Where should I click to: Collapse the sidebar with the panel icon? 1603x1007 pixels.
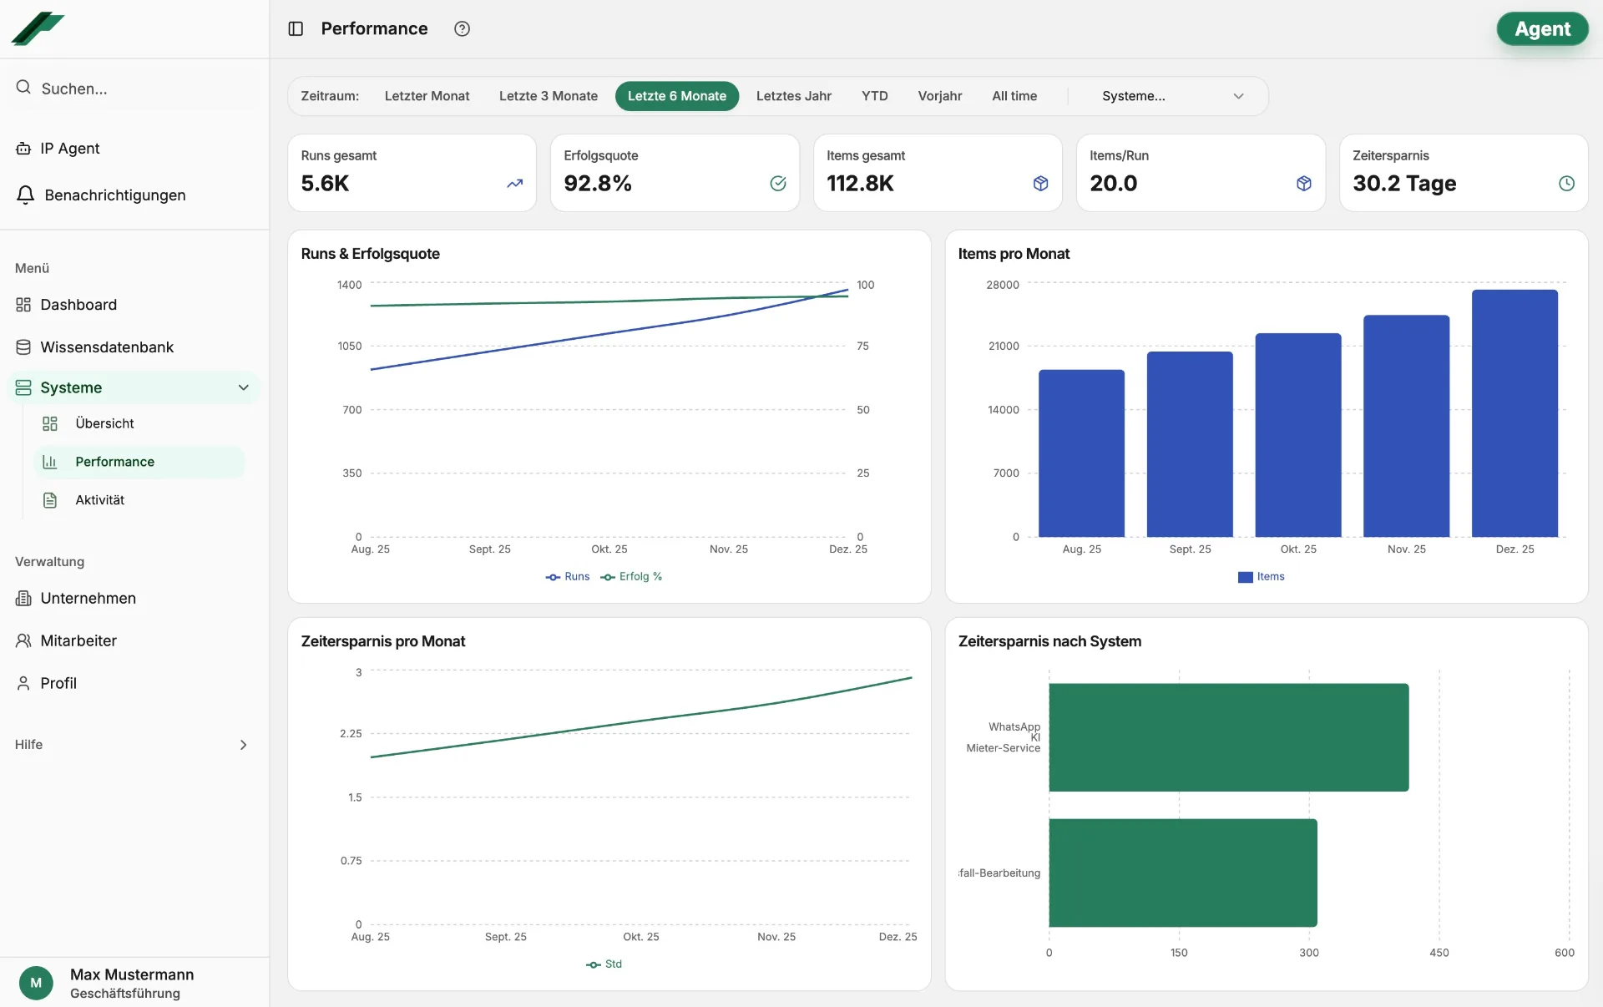click(x=296, y=28)
